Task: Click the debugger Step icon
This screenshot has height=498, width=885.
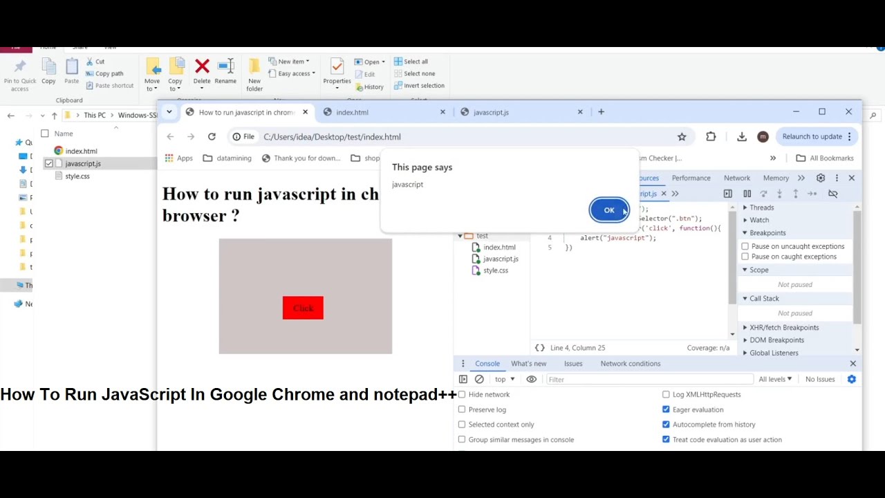Action: click(x=812, y=194)
